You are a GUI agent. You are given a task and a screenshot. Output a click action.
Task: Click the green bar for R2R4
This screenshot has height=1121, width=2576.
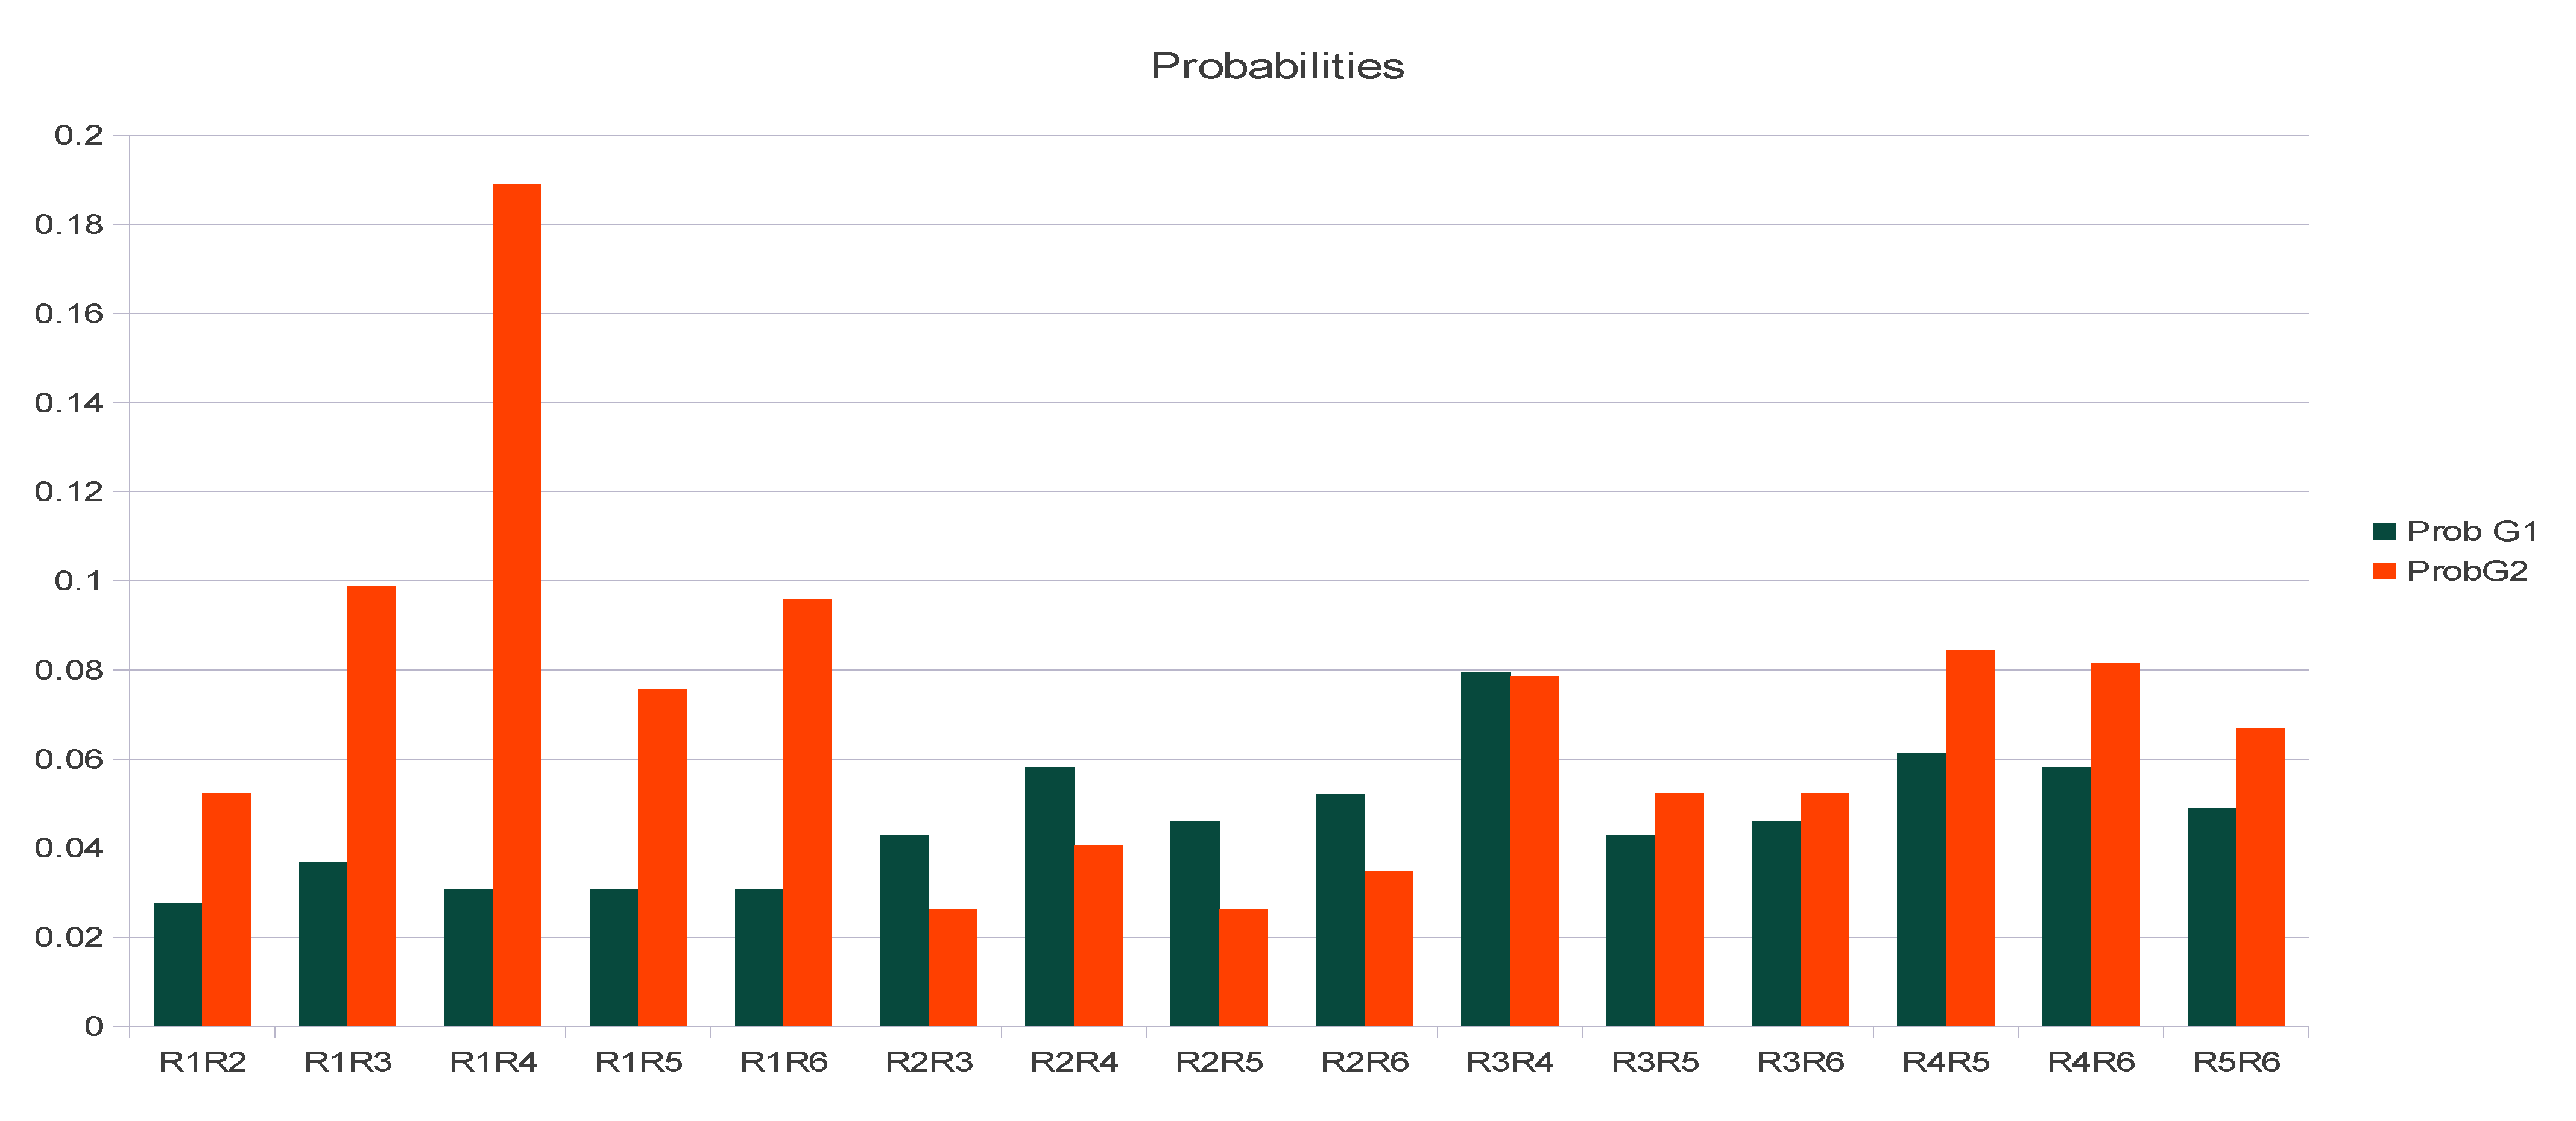tap(1049, 896)
